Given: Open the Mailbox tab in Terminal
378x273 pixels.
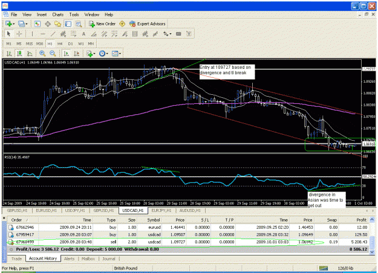Looking at the screenshot, I should 88,259.
